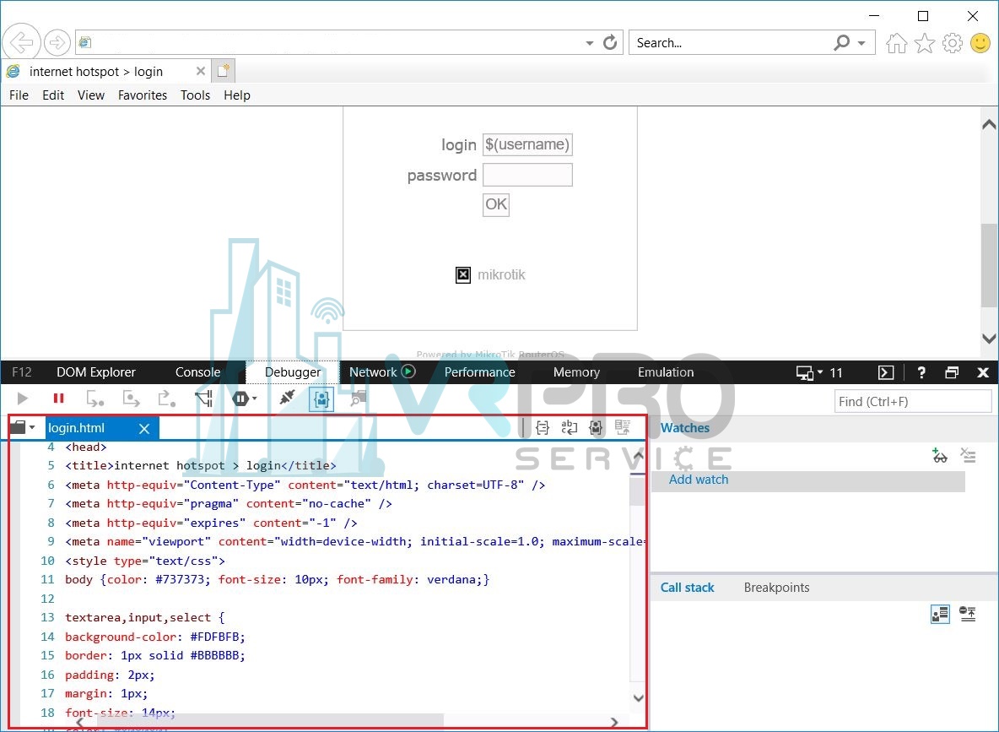Viewport: 999px width, 732px height.
Task: Open the developer tools console pane icon
Action: point(886,372)
